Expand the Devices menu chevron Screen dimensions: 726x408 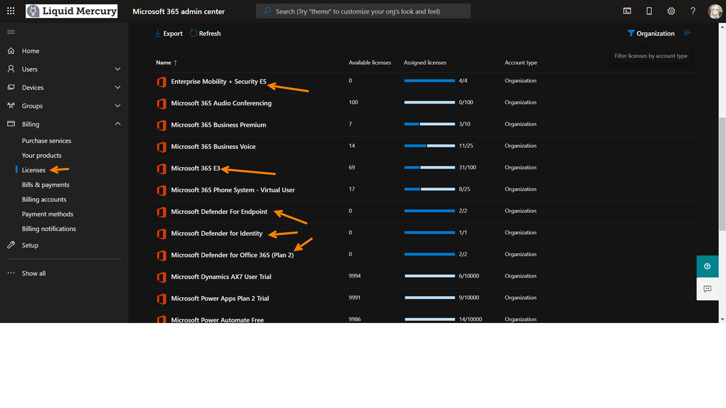point(118,87)
